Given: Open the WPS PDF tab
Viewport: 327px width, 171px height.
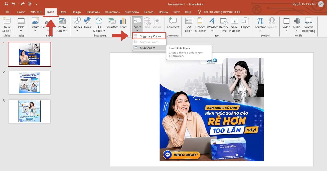Looking at the screenshot, I should tap(36, 12).
